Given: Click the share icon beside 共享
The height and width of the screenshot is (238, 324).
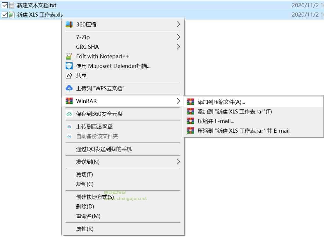Looking at the screenshot, I should pyautogui.click(x=69, y=76).
